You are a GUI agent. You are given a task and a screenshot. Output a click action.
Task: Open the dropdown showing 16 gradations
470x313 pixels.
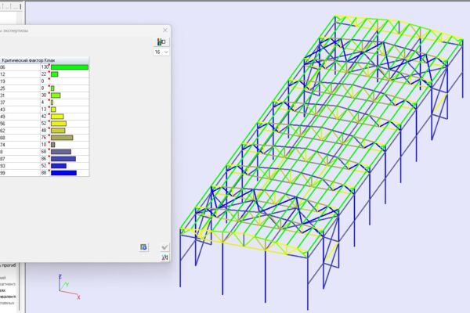[x=161, y=52]
